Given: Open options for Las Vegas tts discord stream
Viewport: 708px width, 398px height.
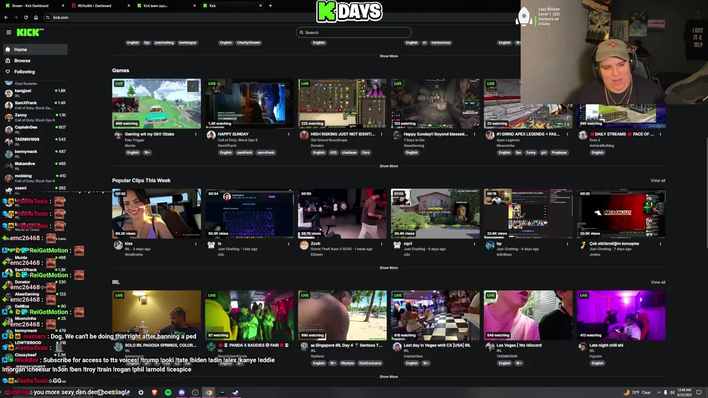Looking at the screenshot, I should coord(567,345).
